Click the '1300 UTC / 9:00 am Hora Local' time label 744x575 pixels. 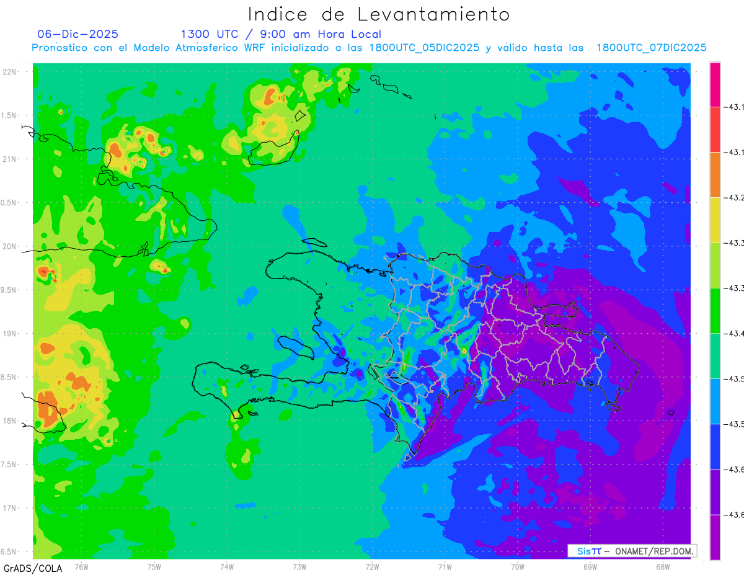[x=281, y=34]
